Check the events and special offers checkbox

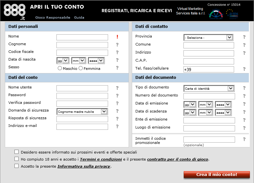click(17, 152)
